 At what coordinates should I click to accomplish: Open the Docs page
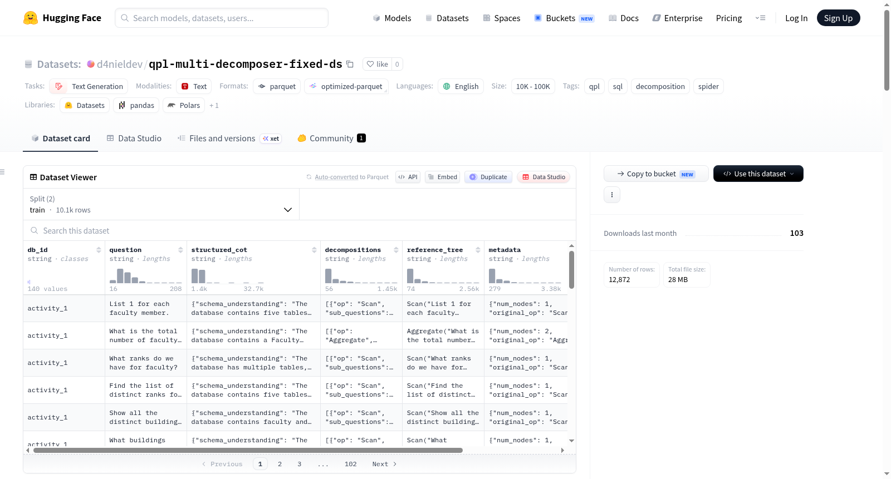[623, 18]
